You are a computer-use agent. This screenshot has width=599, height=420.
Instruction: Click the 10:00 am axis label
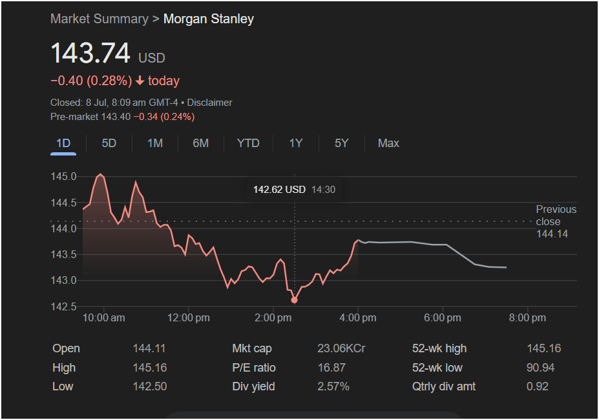(x=104, y=318)
